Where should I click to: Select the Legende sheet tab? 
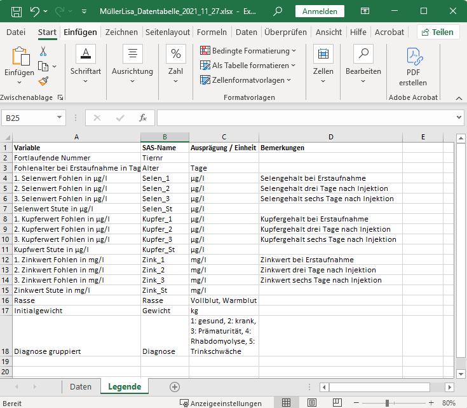coord(125,387)
